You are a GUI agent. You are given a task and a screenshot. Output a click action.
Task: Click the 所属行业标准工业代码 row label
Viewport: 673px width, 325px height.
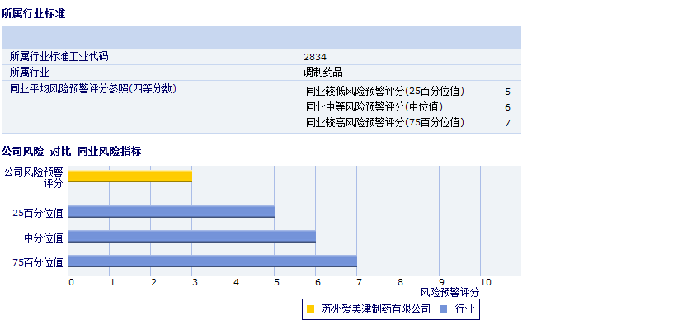point(59,56)
